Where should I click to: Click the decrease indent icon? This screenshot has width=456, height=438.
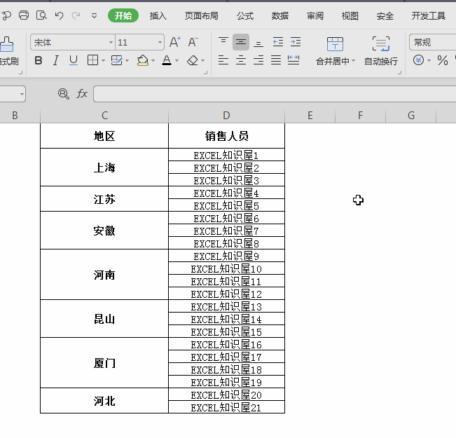tap(278, 42)
